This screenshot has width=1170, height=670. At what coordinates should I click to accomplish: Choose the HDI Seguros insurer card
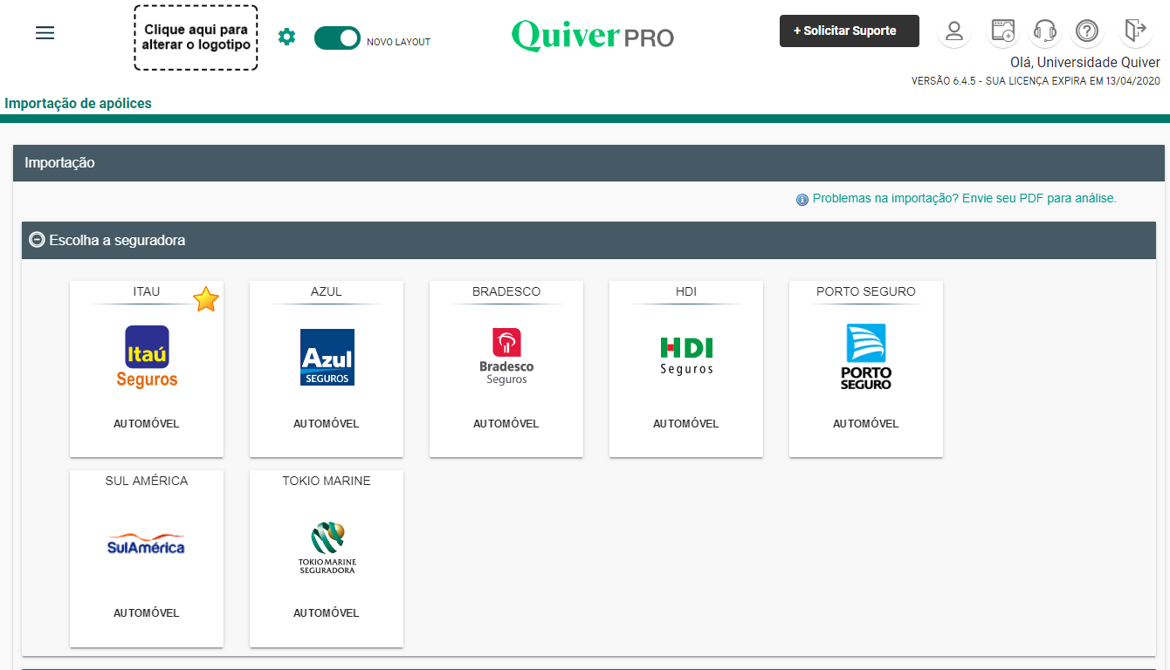686,368
